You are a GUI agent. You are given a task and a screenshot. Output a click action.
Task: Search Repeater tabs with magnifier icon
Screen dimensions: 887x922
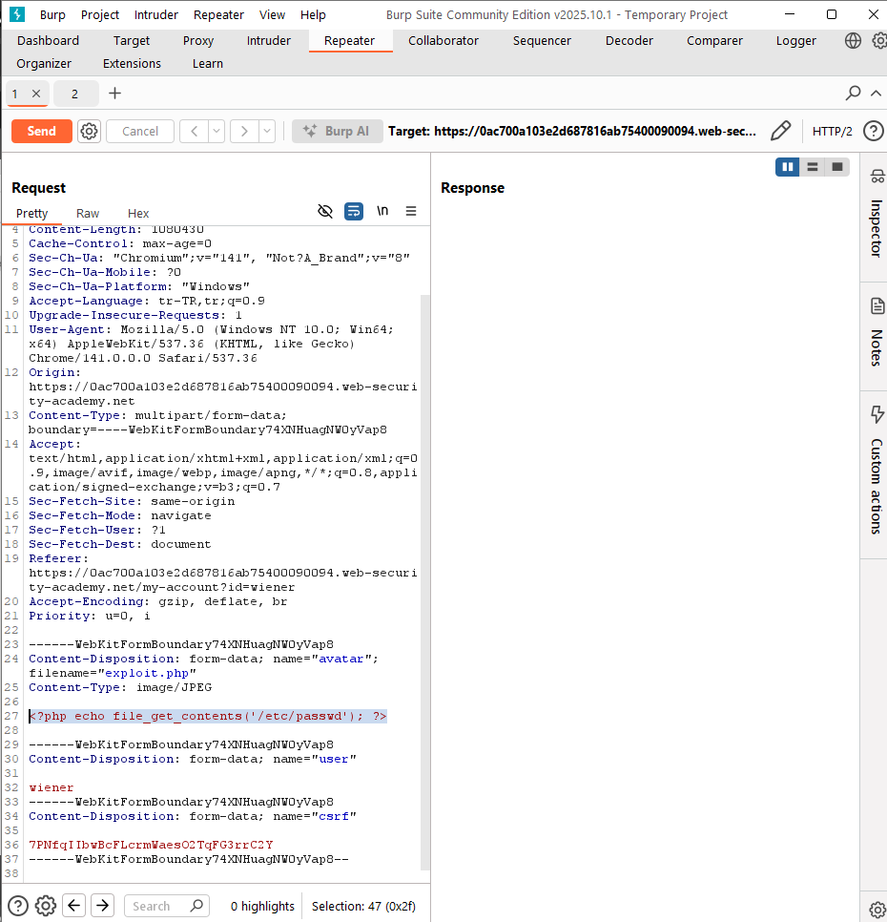[x=853, y=93]
